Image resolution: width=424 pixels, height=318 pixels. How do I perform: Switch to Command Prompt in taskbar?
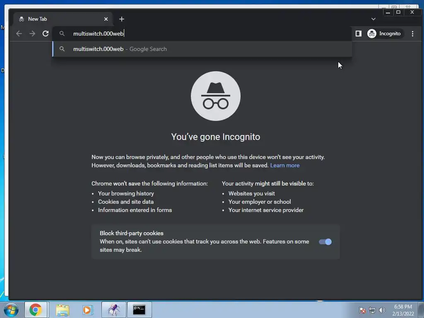[x=139, y=310]
